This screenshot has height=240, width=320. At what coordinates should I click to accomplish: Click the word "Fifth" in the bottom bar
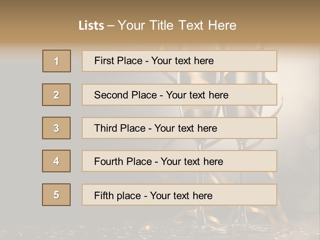click(104, 195)
